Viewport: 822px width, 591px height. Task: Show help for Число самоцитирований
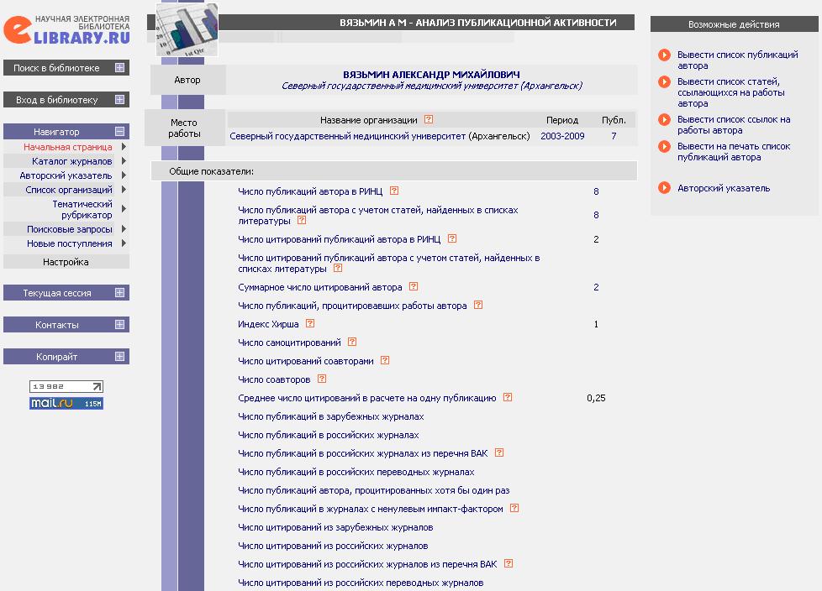point(352,342)
